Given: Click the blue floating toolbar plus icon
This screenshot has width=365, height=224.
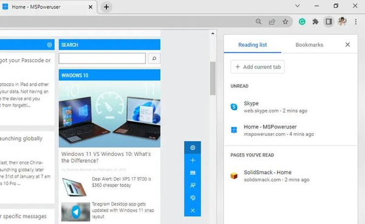Looking at the screenshot, I should (x=192, y=160).
